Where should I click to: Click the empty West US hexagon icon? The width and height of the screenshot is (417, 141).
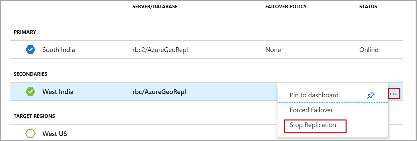(x=31, y=134)
